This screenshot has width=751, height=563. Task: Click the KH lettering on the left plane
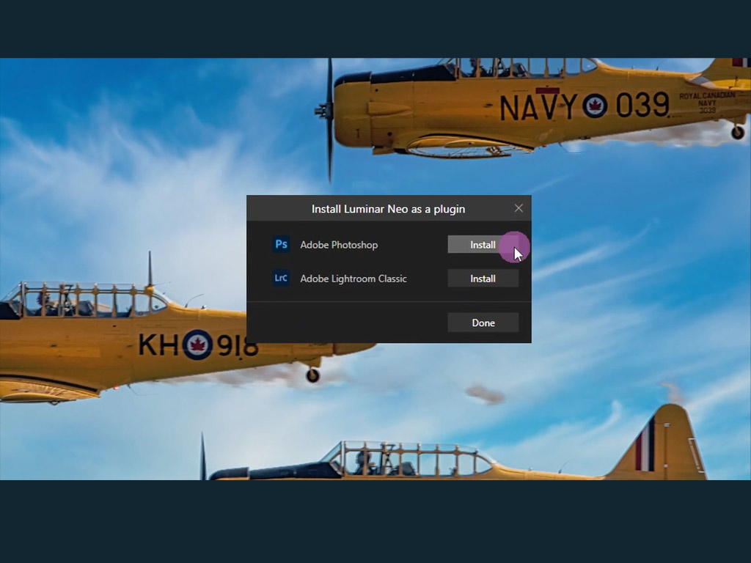158,345
